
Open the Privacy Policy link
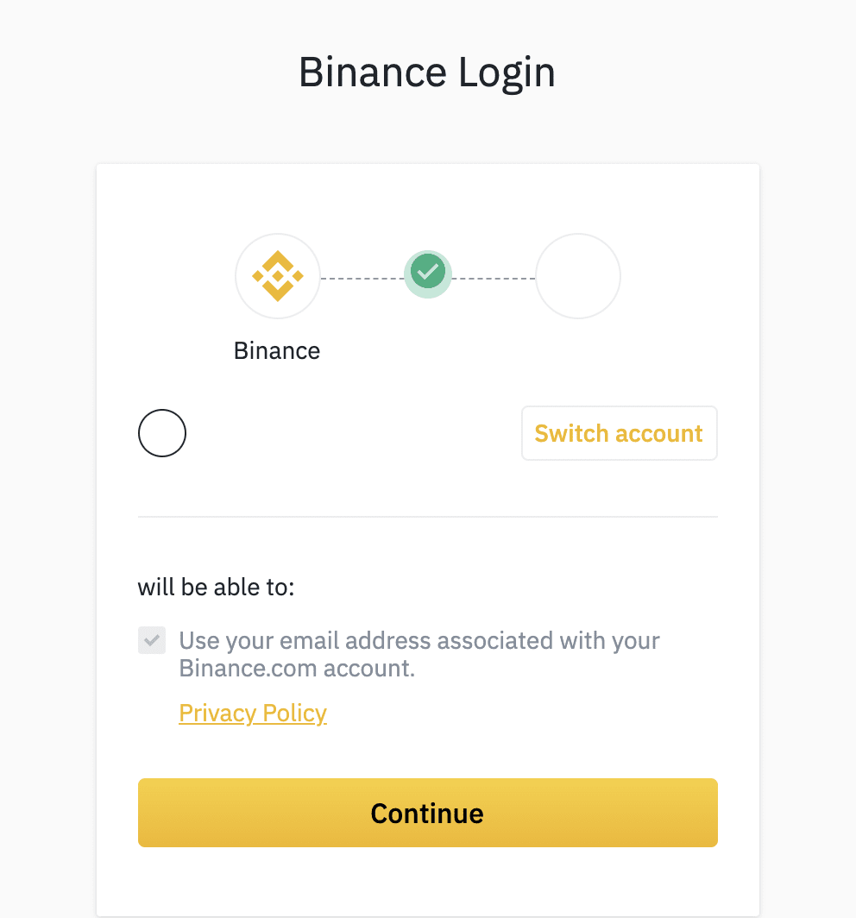253,714
